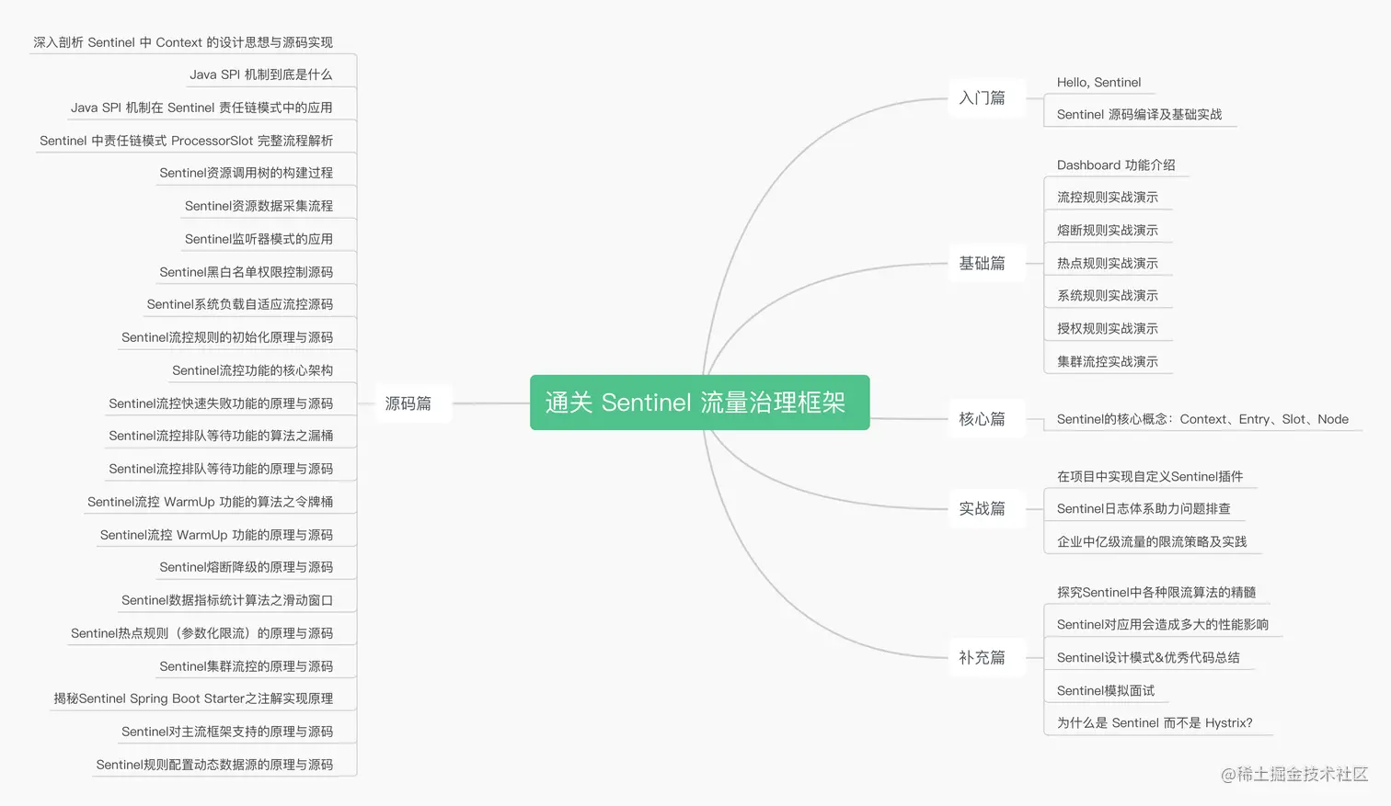Click Sentinel日志体系助力问题排查 topic

1144,509
